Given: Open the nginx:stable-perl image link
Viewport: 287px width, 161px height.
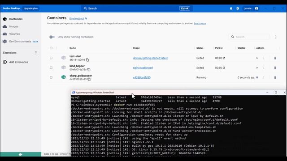Looking at the screenshot, I should tap(143, 68).
